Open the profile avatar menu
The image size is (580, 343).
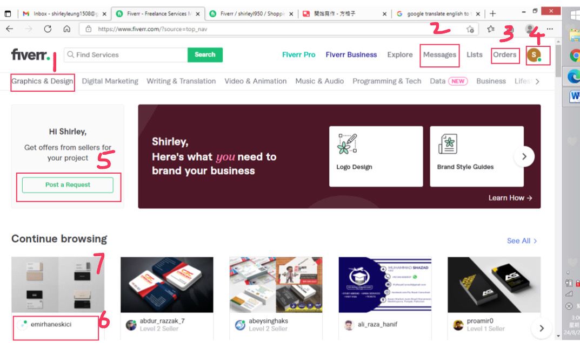click(534, 54)
